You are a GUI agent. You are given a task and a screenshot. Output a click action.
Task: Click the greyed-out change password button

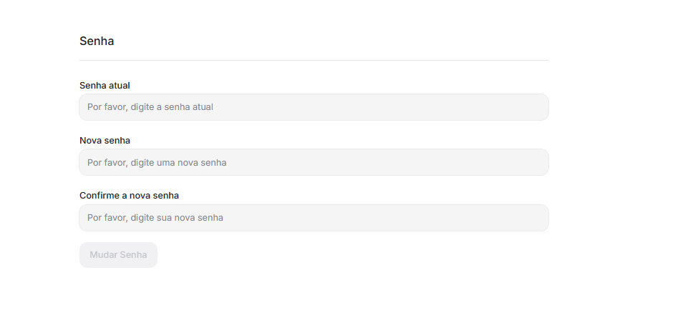coord(118,255)
